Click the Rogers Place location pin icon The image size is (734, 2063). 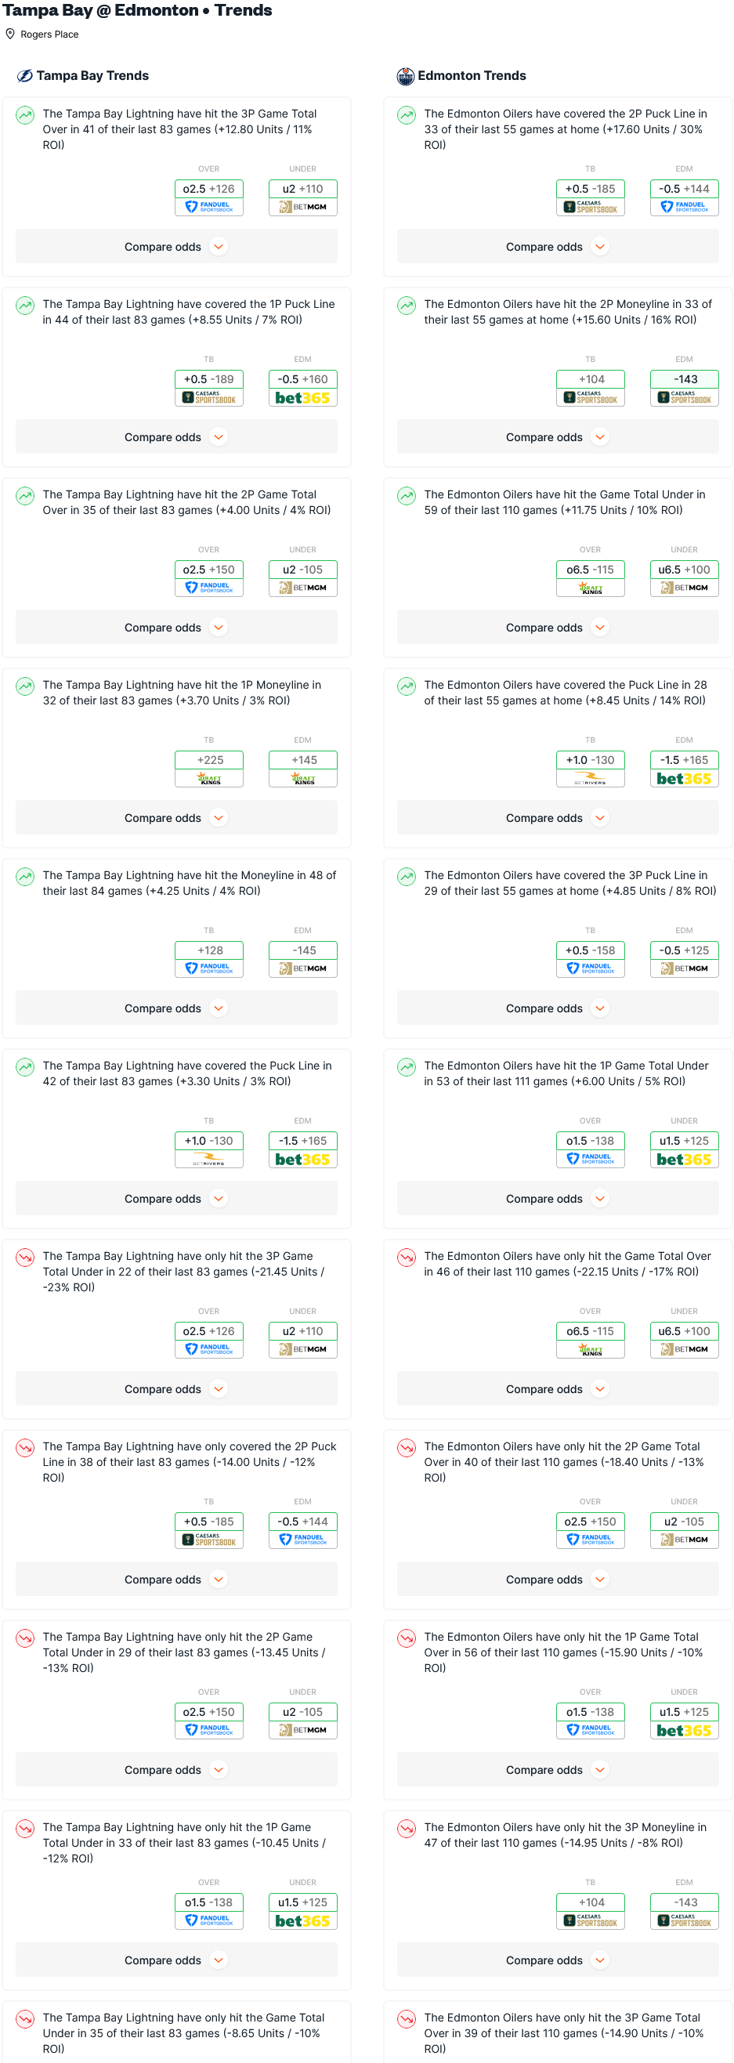10,34
